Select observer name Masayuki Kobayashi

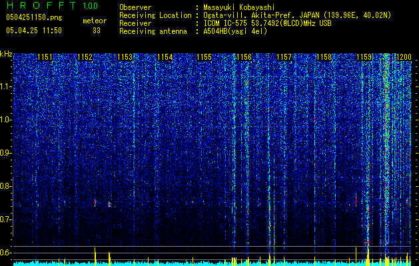(x=239, y=8)
